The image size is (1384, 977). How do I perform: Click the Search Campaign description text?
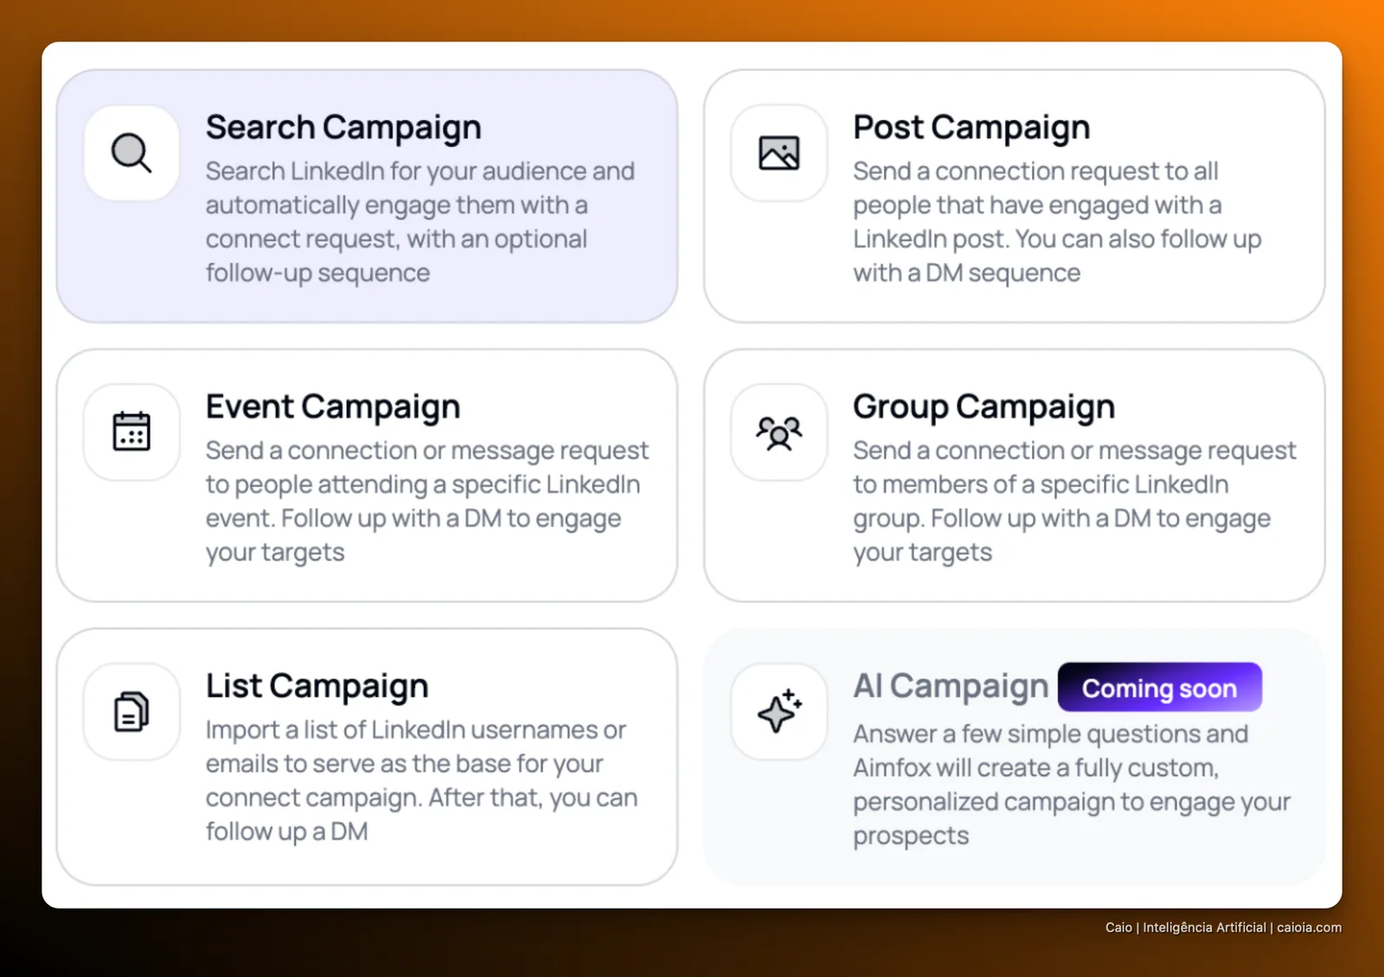click(x=420, y=221)
